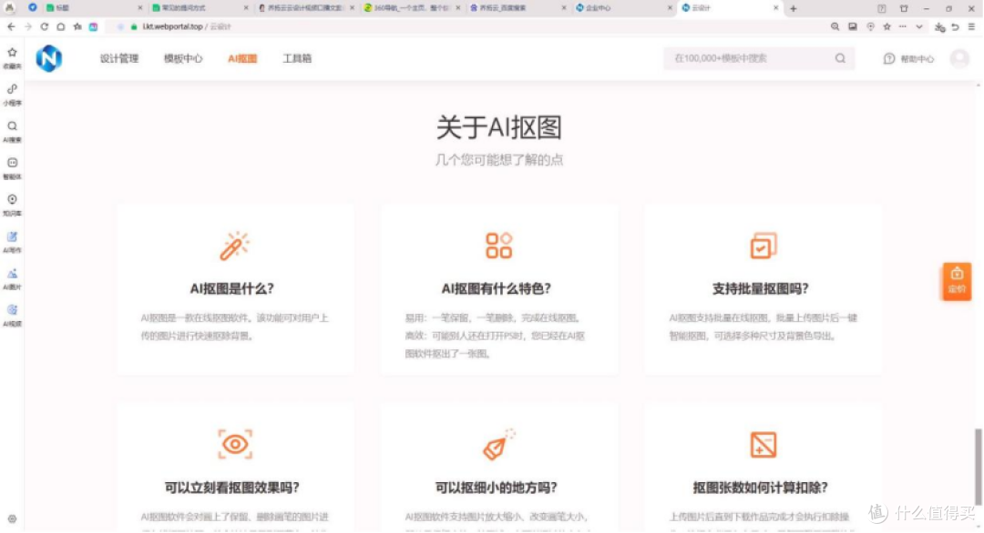Viewport: 984px width, 533px height.
Task: Reload the page with the refresh icon
Action: click(44, 27)
